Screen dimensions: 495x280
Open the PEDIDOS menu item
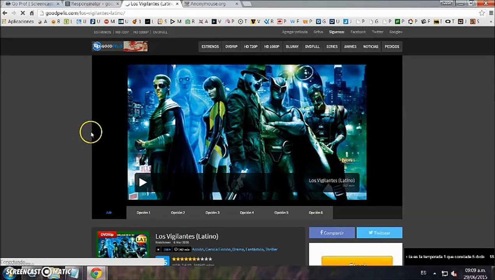392,47
